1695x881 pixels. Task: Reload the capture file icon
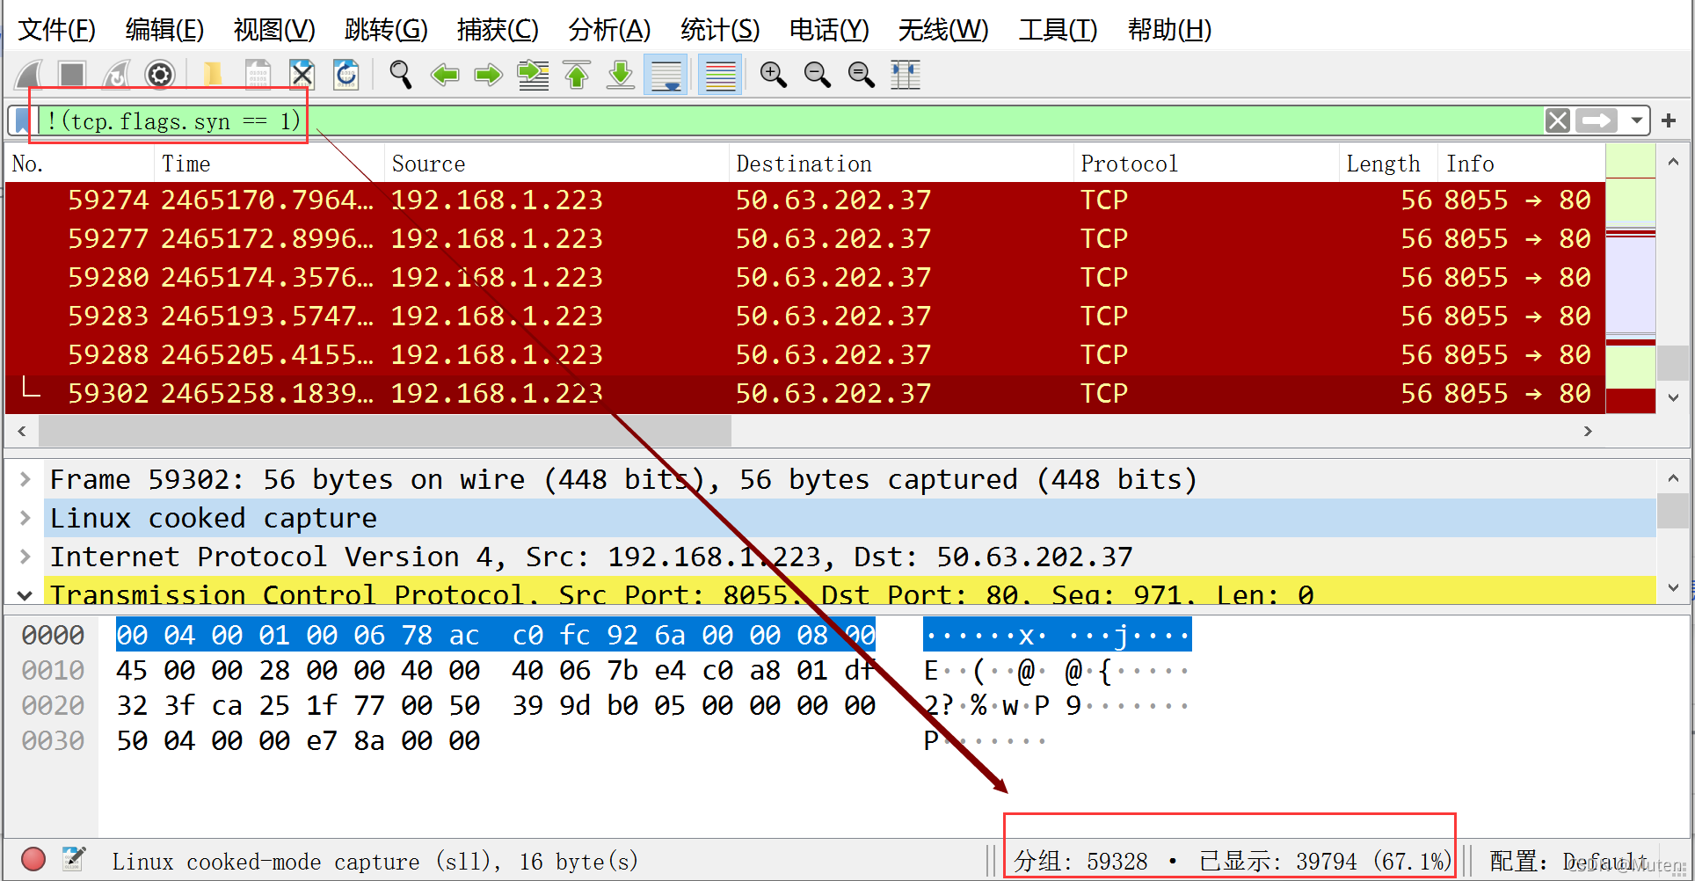click(x=346, y=75)
